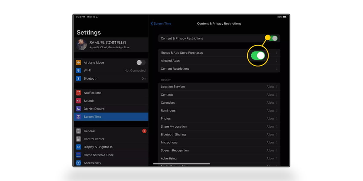Click the Bluetooth icon in sidebar
This screenshot has height=181, width=363.
[x=79, y=78]
